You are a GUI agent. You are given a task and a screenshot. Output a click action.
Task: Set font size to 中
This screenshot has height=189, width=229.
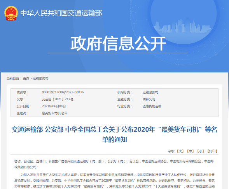coord(191,151)
